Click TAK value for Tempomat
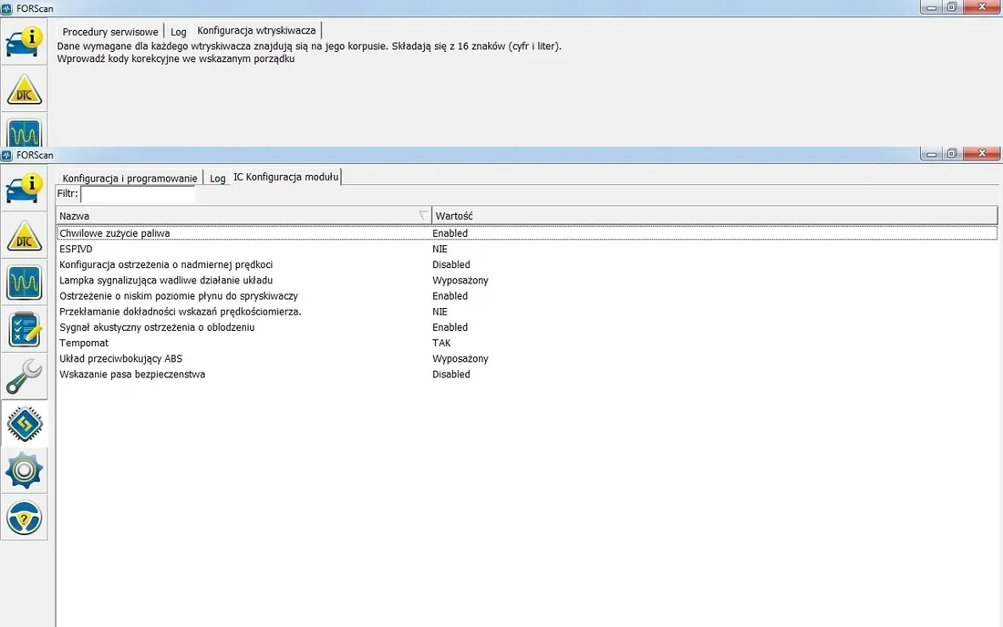This screenshot has width=1003, height=627. click(x=441, y=343)
